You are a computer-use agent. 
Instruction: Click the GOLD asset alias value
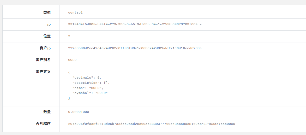[72, 60]
